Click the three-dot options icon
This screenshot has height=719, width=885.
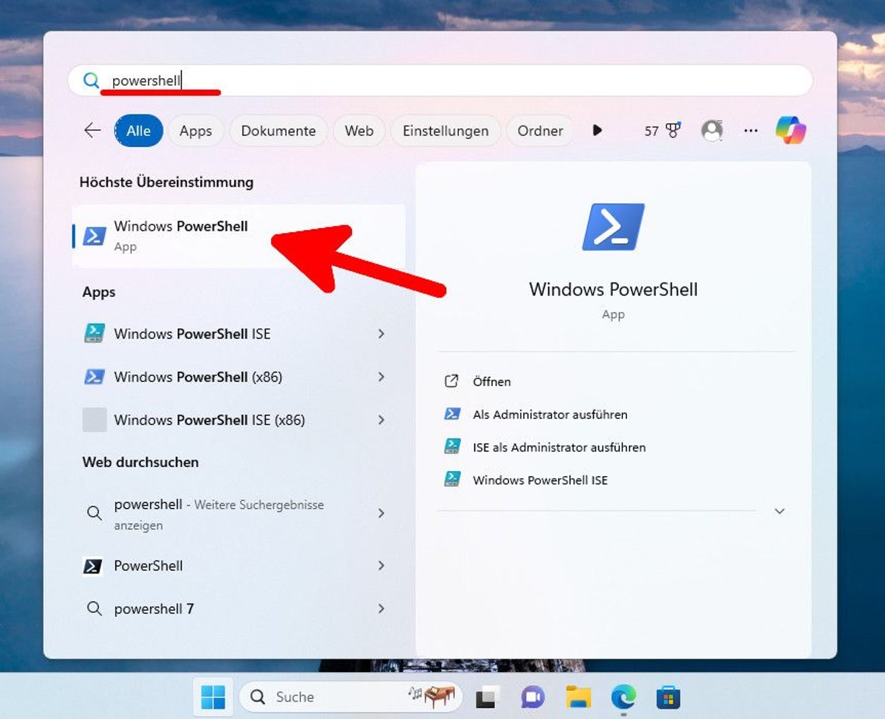[751, 131]
